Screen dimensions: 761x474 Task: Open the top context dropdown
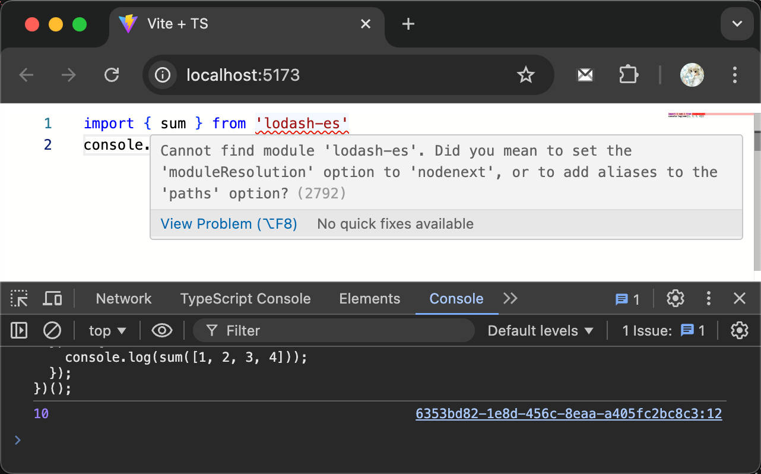pyautogui.click(x=107, y=331)
